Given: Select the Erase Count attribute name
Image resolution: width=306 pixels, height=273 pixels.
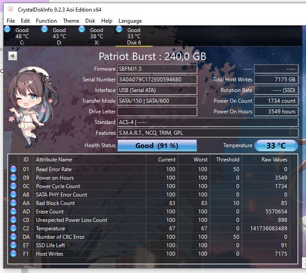Looking at the screenshot, I should tap(50, 212).
